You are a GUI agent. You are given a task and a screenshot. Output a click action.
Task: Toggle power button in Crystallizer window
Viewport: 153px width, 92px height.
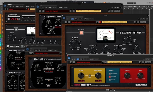(x=38, y=7)
